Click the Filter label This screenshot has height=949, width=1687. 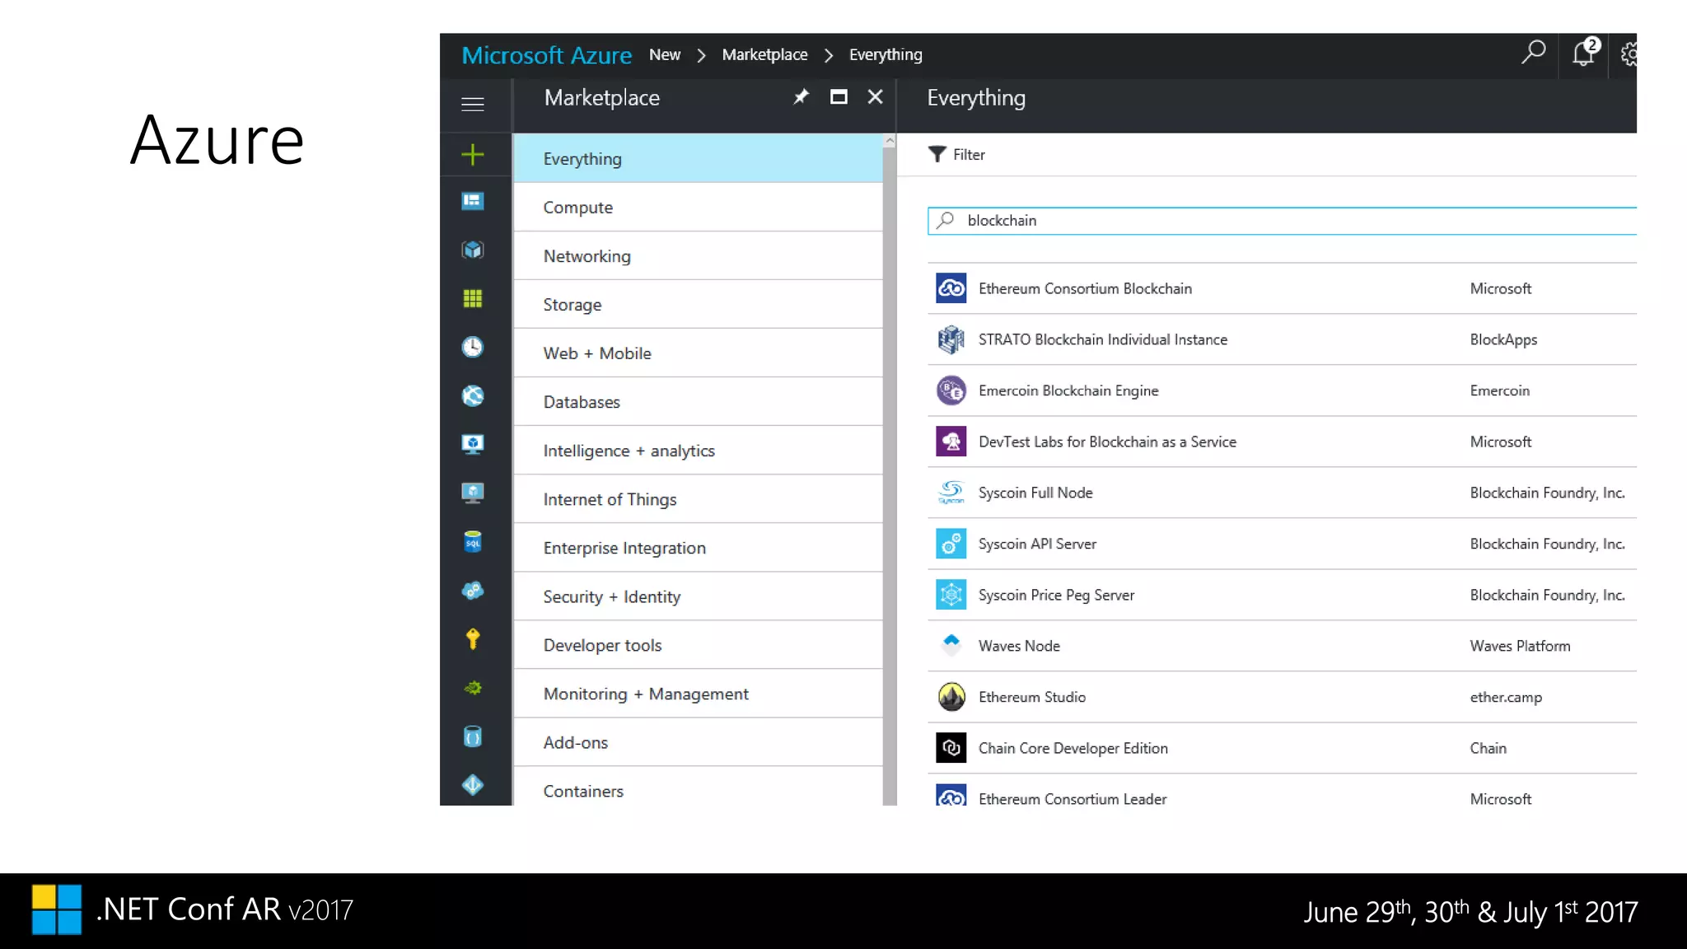pos(969,154)
